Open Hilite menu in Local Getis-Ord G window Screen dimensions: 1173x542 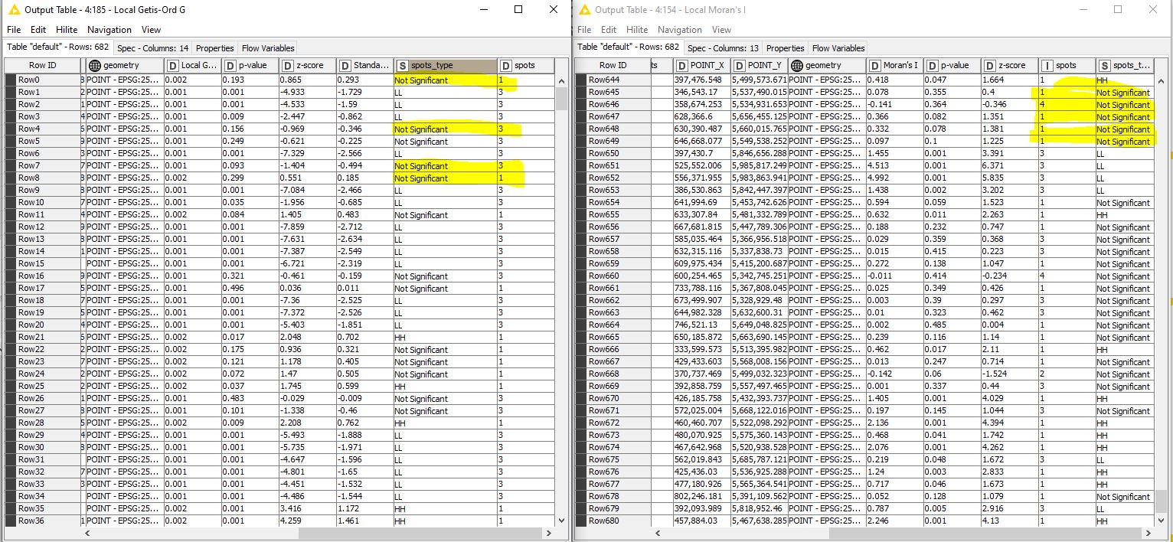click(x=66, y=30)
